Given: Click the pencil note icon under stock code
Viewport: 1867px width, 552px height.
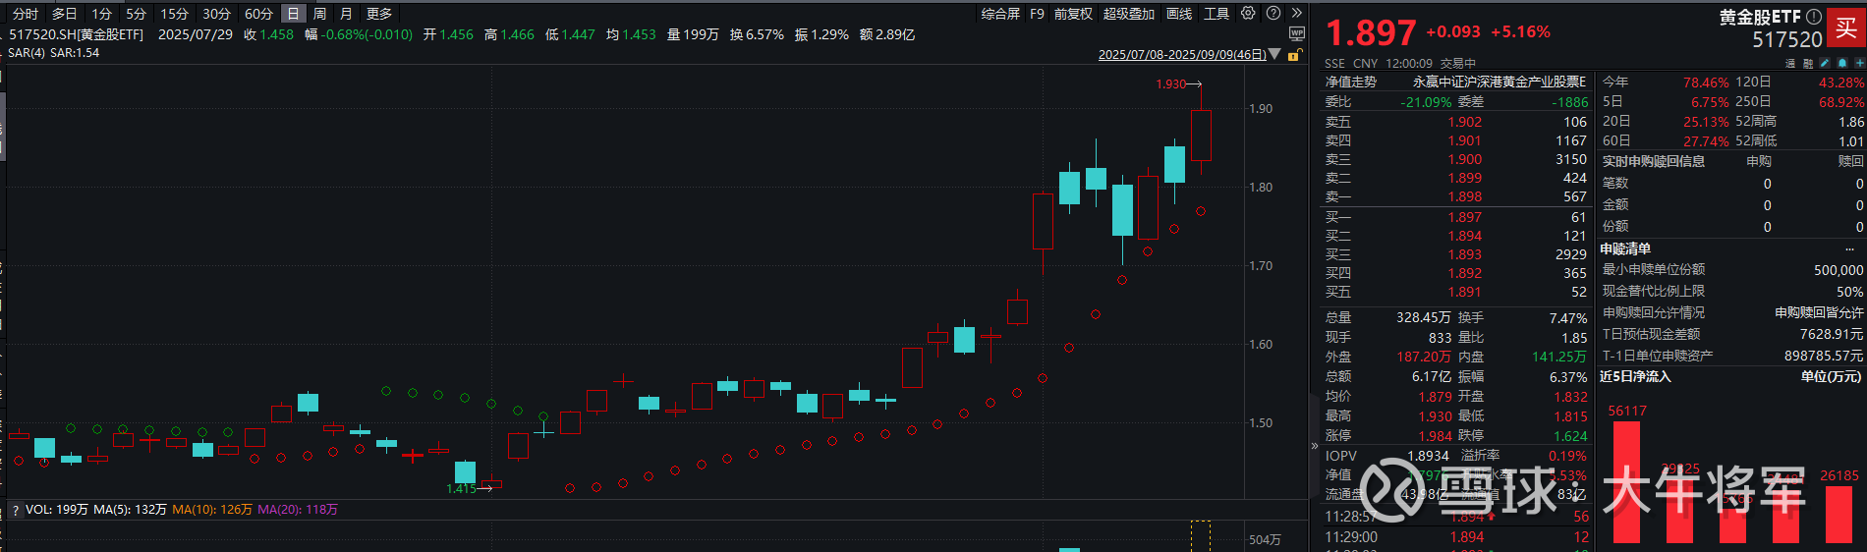Looking at the screenshot, I should [x=1825, y=63].
